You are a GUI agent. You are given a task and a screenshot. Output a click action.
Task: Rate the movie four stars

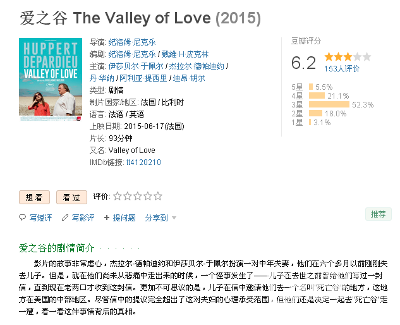[x=148, y=196]
